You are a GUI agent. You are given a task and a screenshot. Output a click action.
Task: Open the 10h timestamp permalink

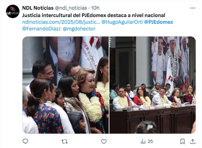(95, 8)
